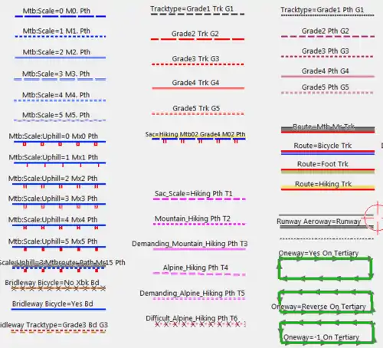Click the Runway Aeroway=Runway label
This screenshot has height=348, width=383.
319,222
